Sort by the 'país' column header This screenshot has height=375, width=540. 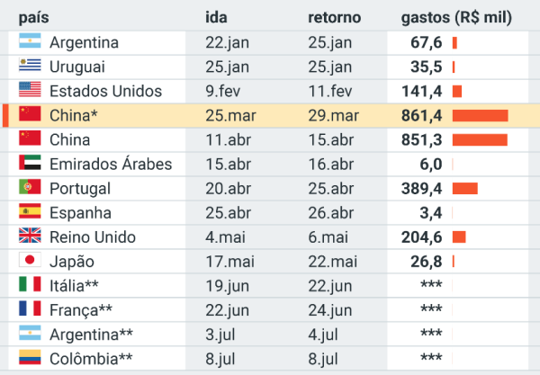(34, 18)
